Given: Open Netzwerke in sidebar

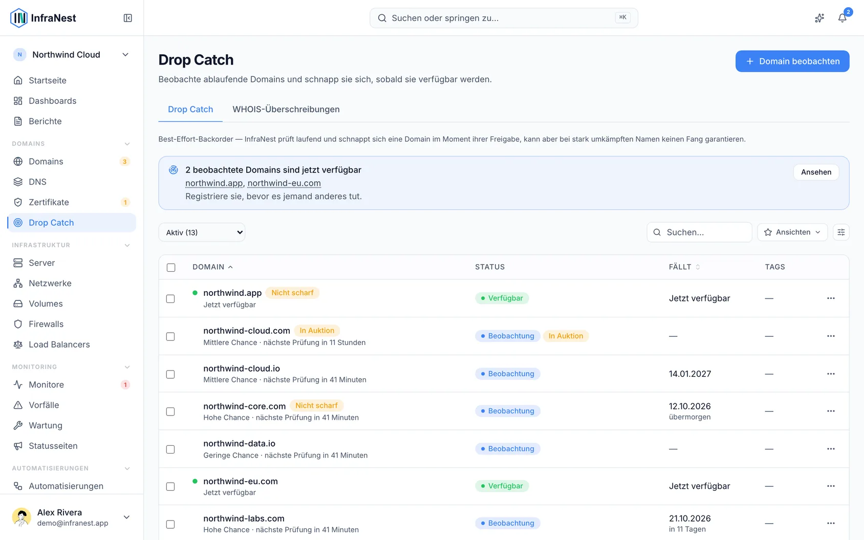Looking at the screenshot, I should point(72,283).
